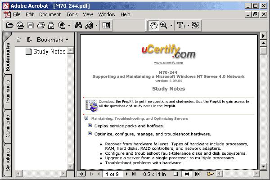Go to the next page button
This screenshot has height=180, width=270.
127,174
